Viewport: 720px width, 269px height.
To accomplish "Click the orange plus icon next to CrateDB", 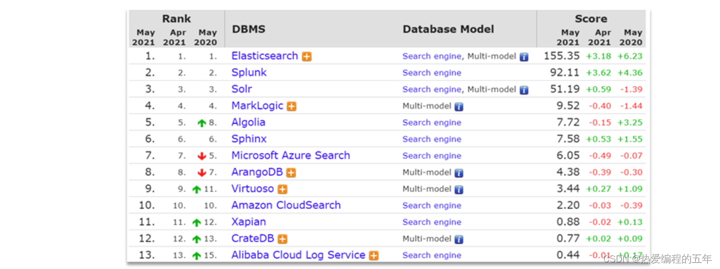I will 282,239.
